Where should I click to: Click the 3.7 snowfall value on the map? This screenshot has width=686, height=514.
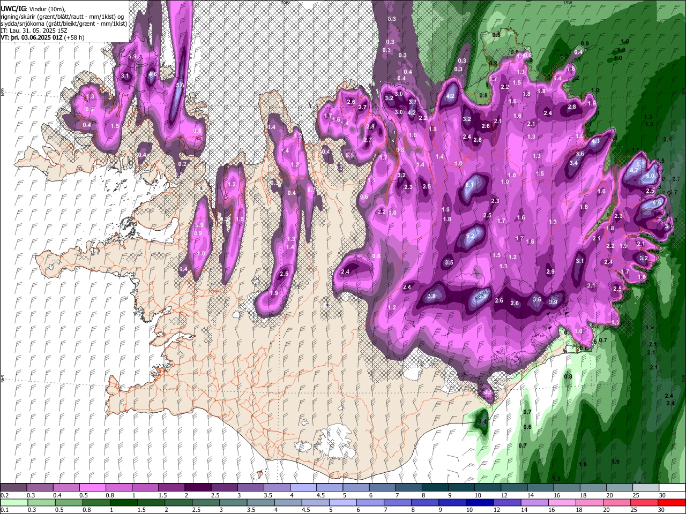[x=413, y=102]
